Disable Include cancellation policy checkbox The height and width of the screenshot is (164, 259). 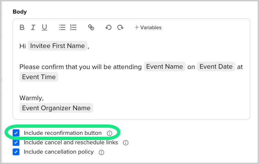(16, 152)
